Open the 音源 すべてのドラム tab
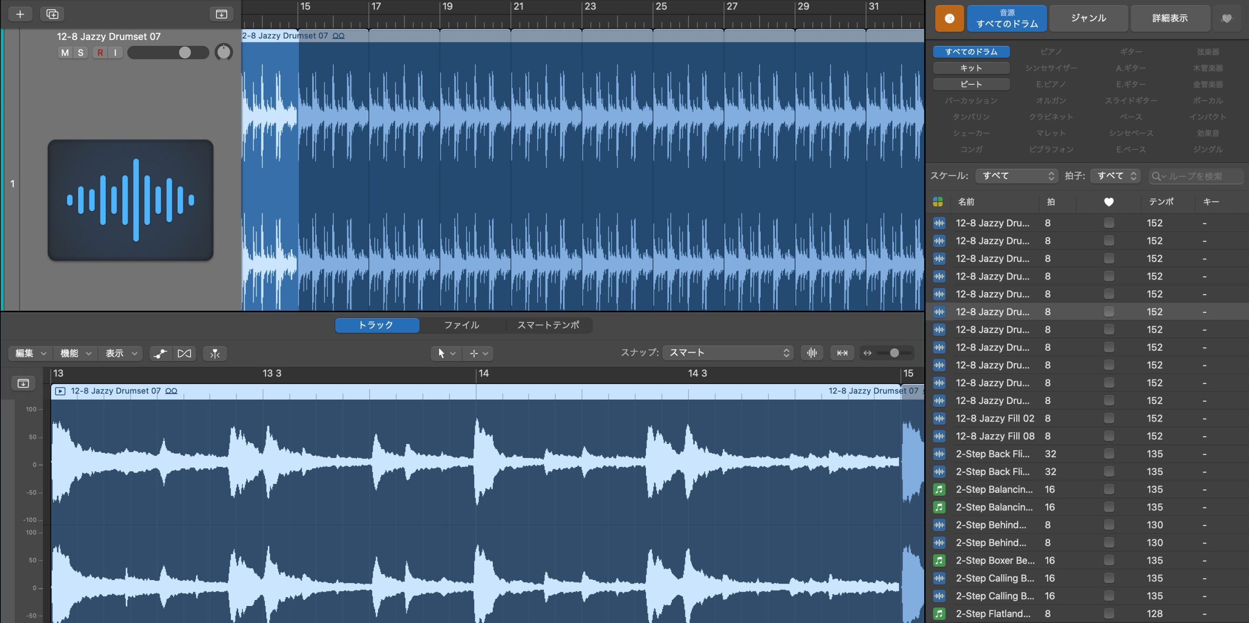The width and height of the screenshot is (1249, 623). click(x=1007, y=19)
